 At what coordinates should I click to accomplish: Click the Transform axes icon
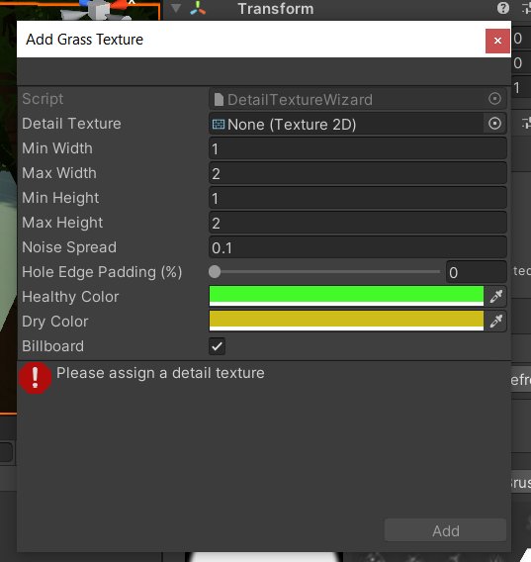[198, 8]
